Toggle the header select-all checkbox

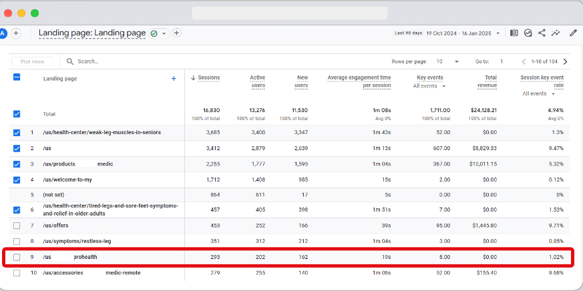click(x=17, y=77)
